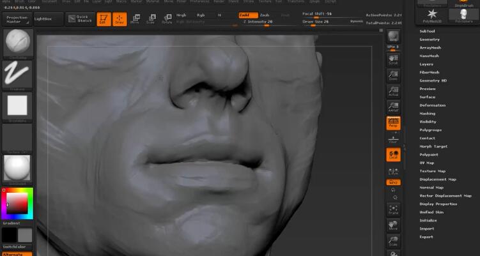Adjust the Draw Size slider

(x=325, y=23)
